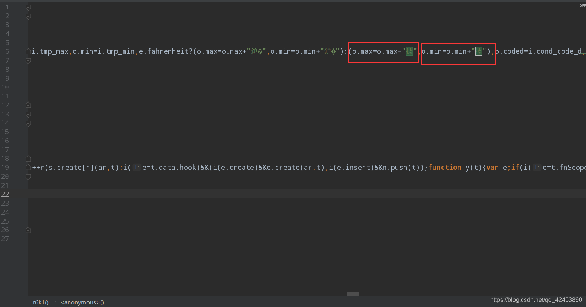Click 's.create[r](ar,t)' in line 19

click(x=84, y=168)
